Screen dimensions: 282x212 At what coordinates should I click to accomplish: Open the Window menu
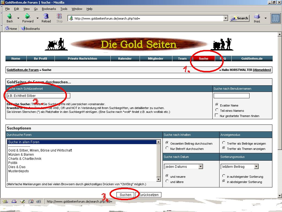pos(77,9)
